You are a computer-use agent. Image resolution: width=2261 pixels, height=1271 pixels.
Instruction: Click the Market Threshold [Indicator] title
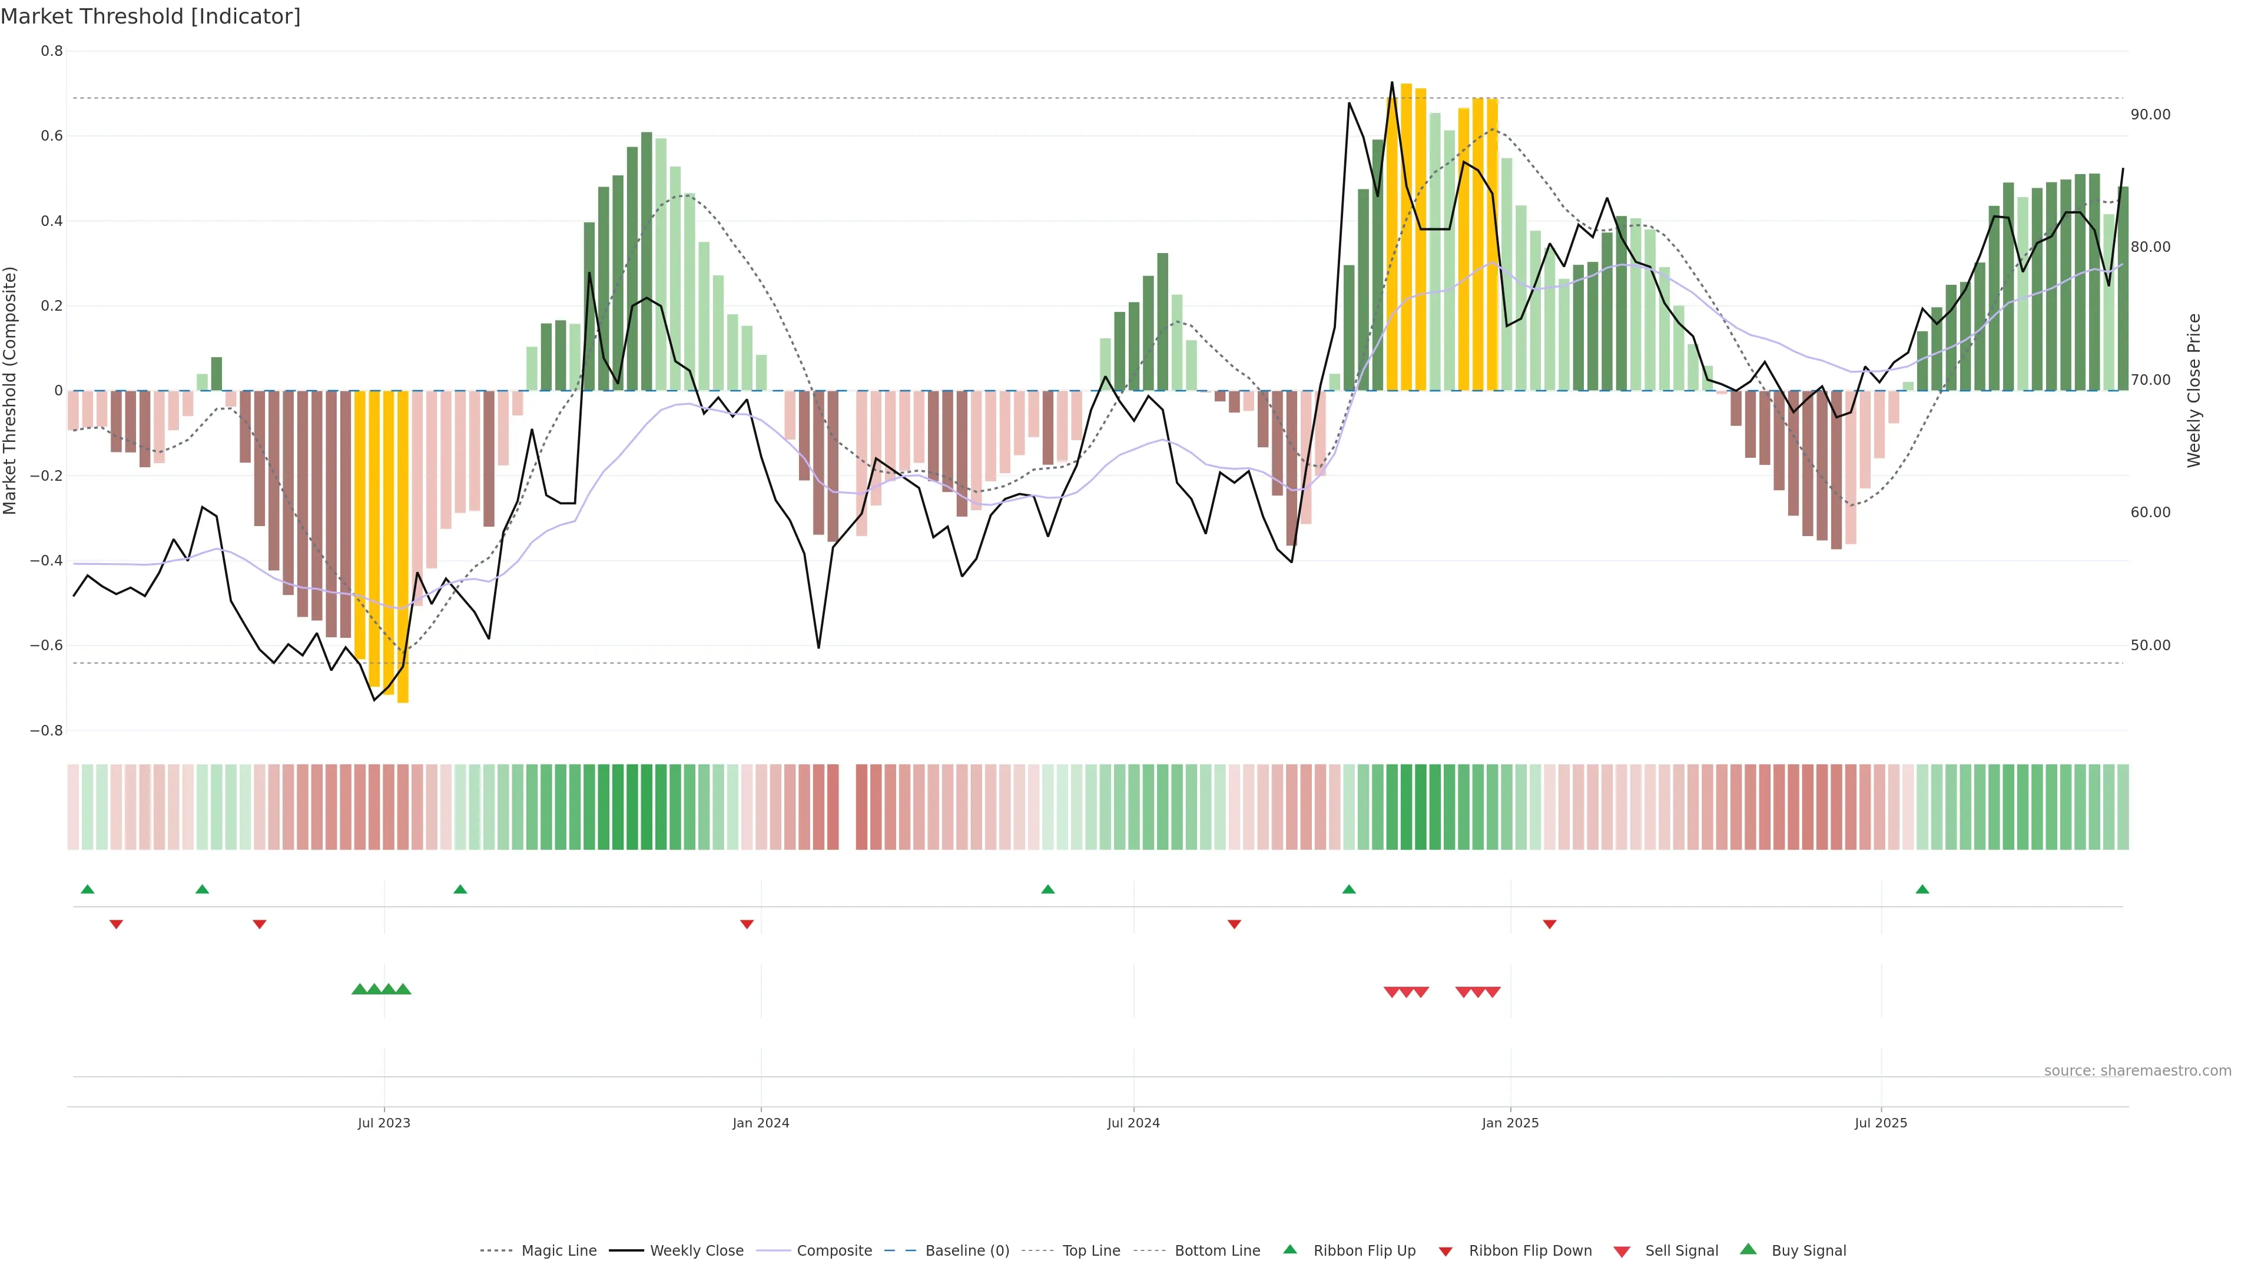pyautogui.click(x=150, y=16)
